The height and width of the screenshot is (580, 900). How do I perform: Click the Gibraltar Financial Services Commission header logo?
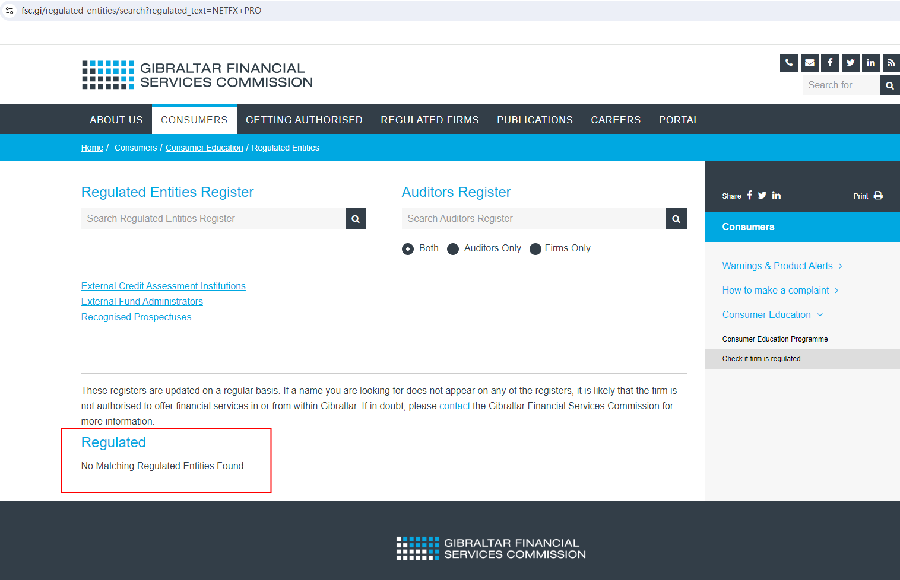pos(198,75)
